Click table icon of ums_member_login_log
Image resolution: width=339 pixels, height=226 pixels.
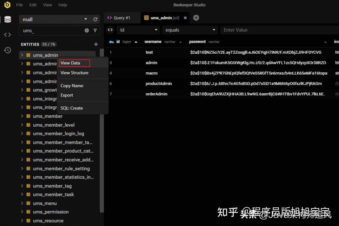pyautogui.click(x=28, y=133)
